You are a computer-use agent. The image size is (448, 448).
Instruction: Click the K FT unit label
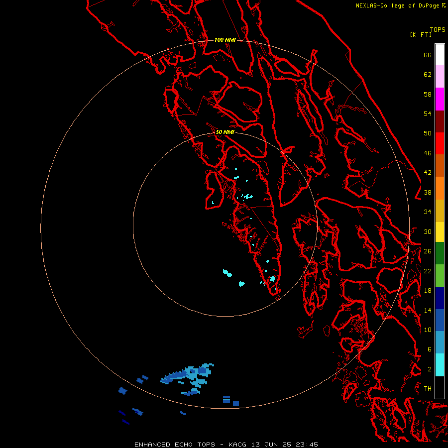421,34
